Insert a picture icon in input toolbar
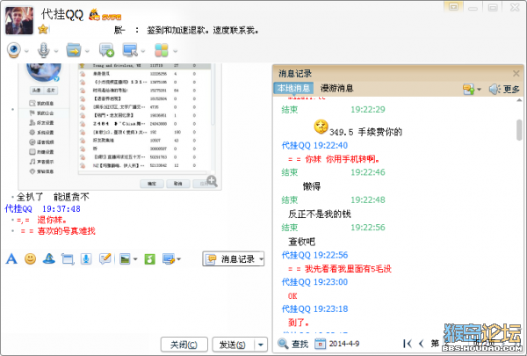 point(125,259)
